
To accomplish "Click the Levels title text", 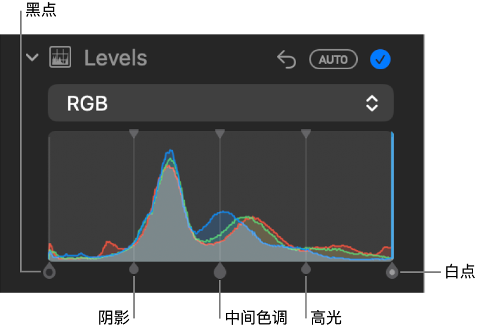I will click(x=116, y=58).
